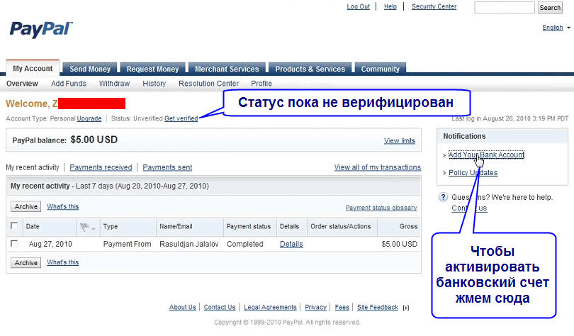Open View all of my transactions
This screenshot has height=336, width=574.
tap(378, 167)
